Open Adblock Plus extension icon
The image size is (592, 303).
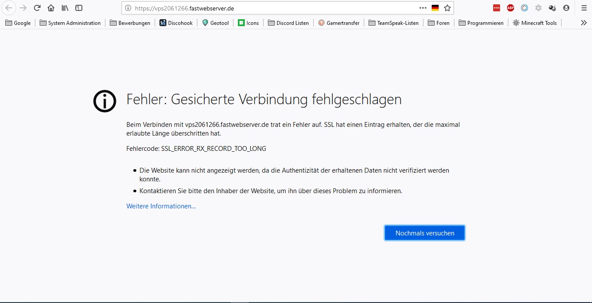(x=511, y=8)
